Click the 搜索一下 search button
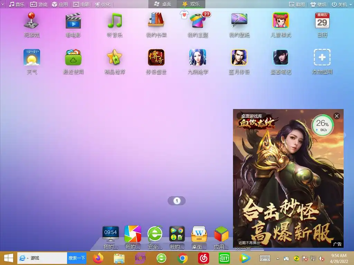This screenshot has height=265, width=354. pyautogui.click(x=77, y=258)
